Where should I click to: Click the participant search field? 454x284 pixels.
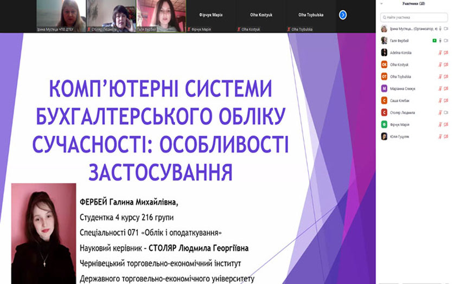click(x=414, y=17)
